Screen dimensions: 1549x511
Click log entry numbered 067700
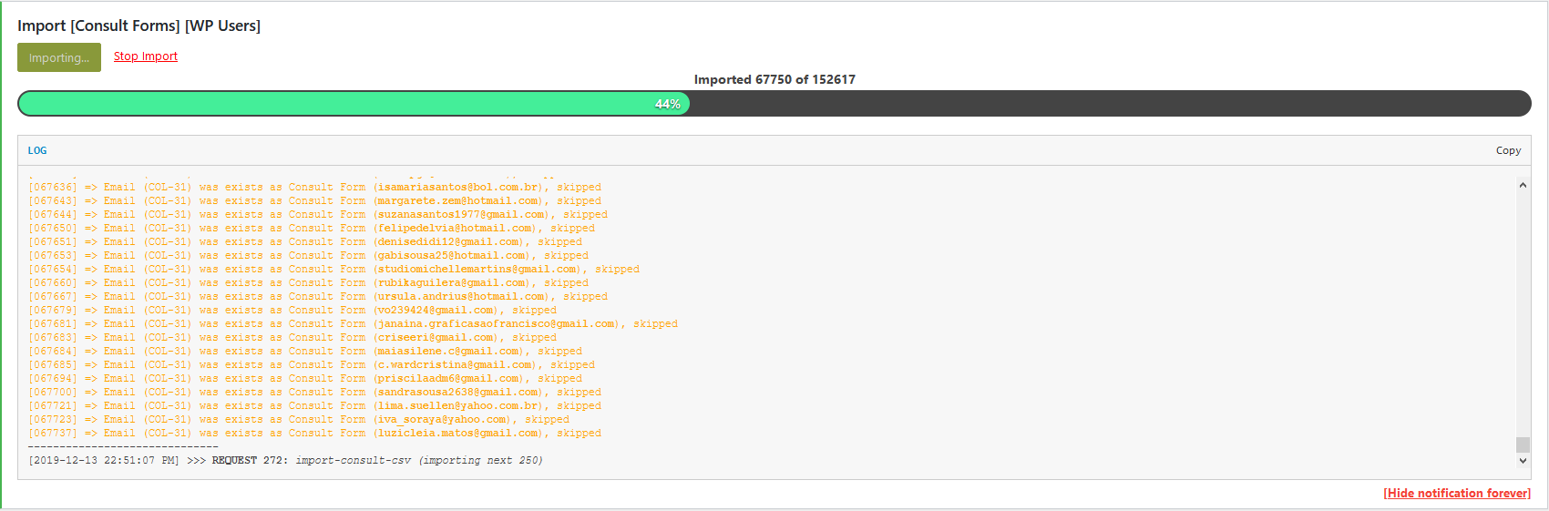(x=314, y=393)
